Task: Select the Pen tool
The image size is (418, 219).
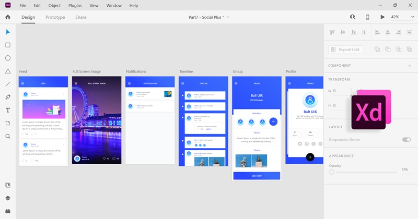Action: click(x=8, y=97)
